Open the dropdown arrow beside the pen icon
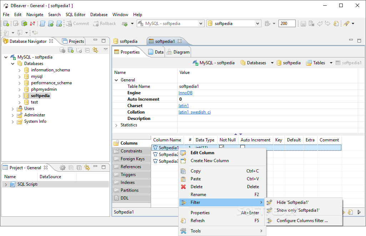The width and height of the screenshot is (366, 236). coord(353,24)
